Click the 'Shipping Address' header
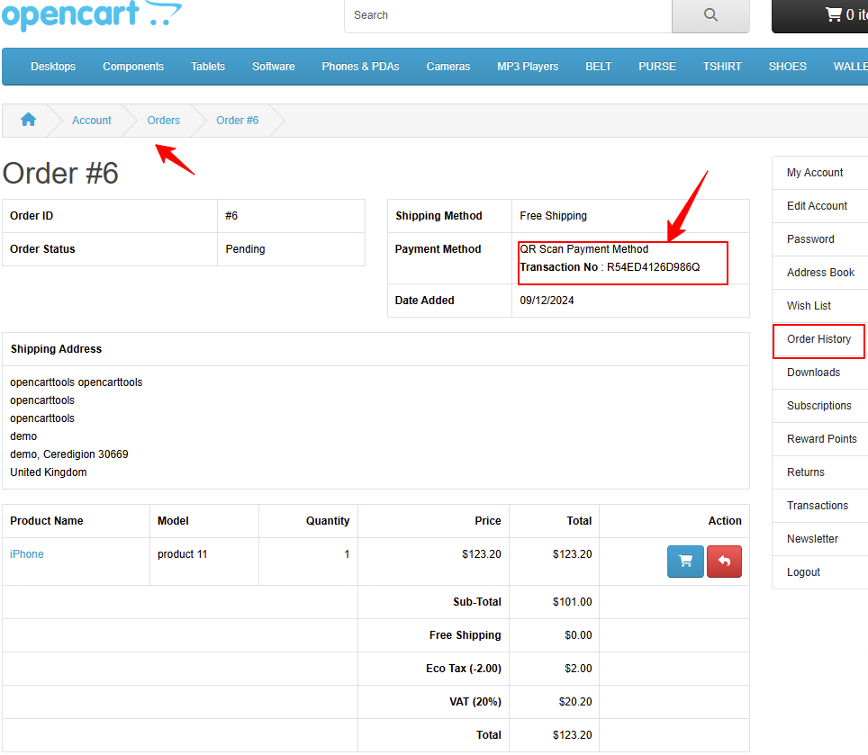The image size is (868, 755). coord(56,349)
